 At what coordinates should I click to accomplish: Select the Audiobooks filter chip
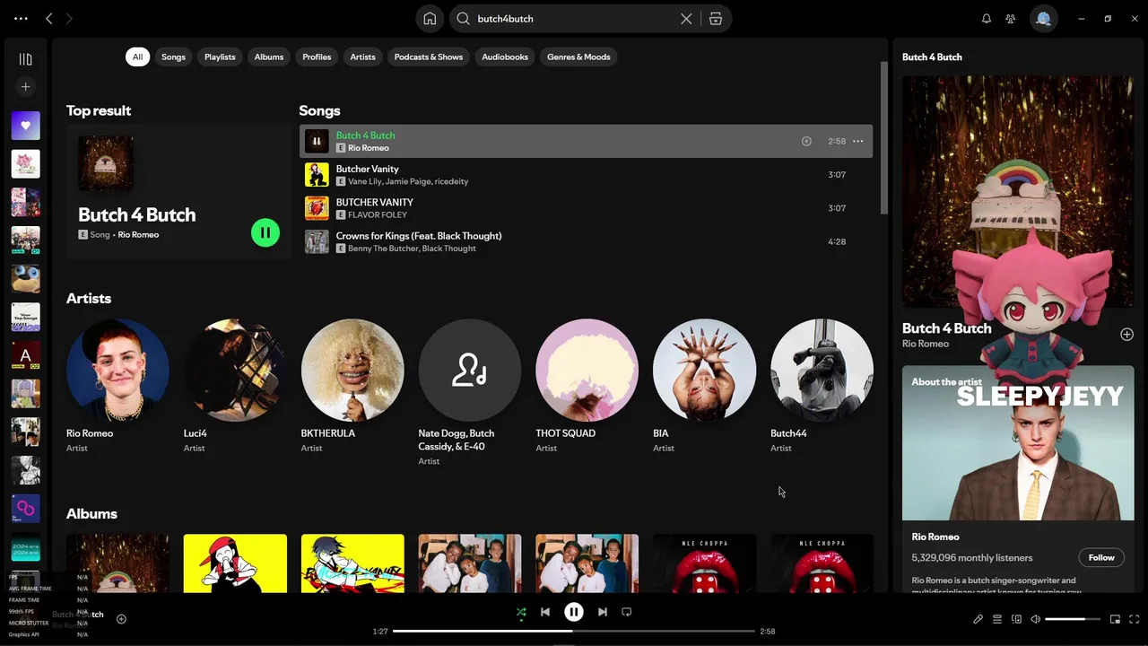pyautogui.click(x=505, y=57)
